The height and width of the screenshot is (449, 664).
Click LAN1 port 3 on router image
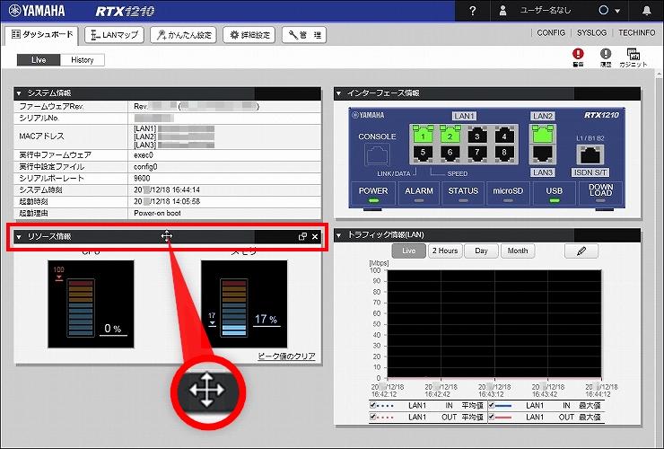(476, 136)
